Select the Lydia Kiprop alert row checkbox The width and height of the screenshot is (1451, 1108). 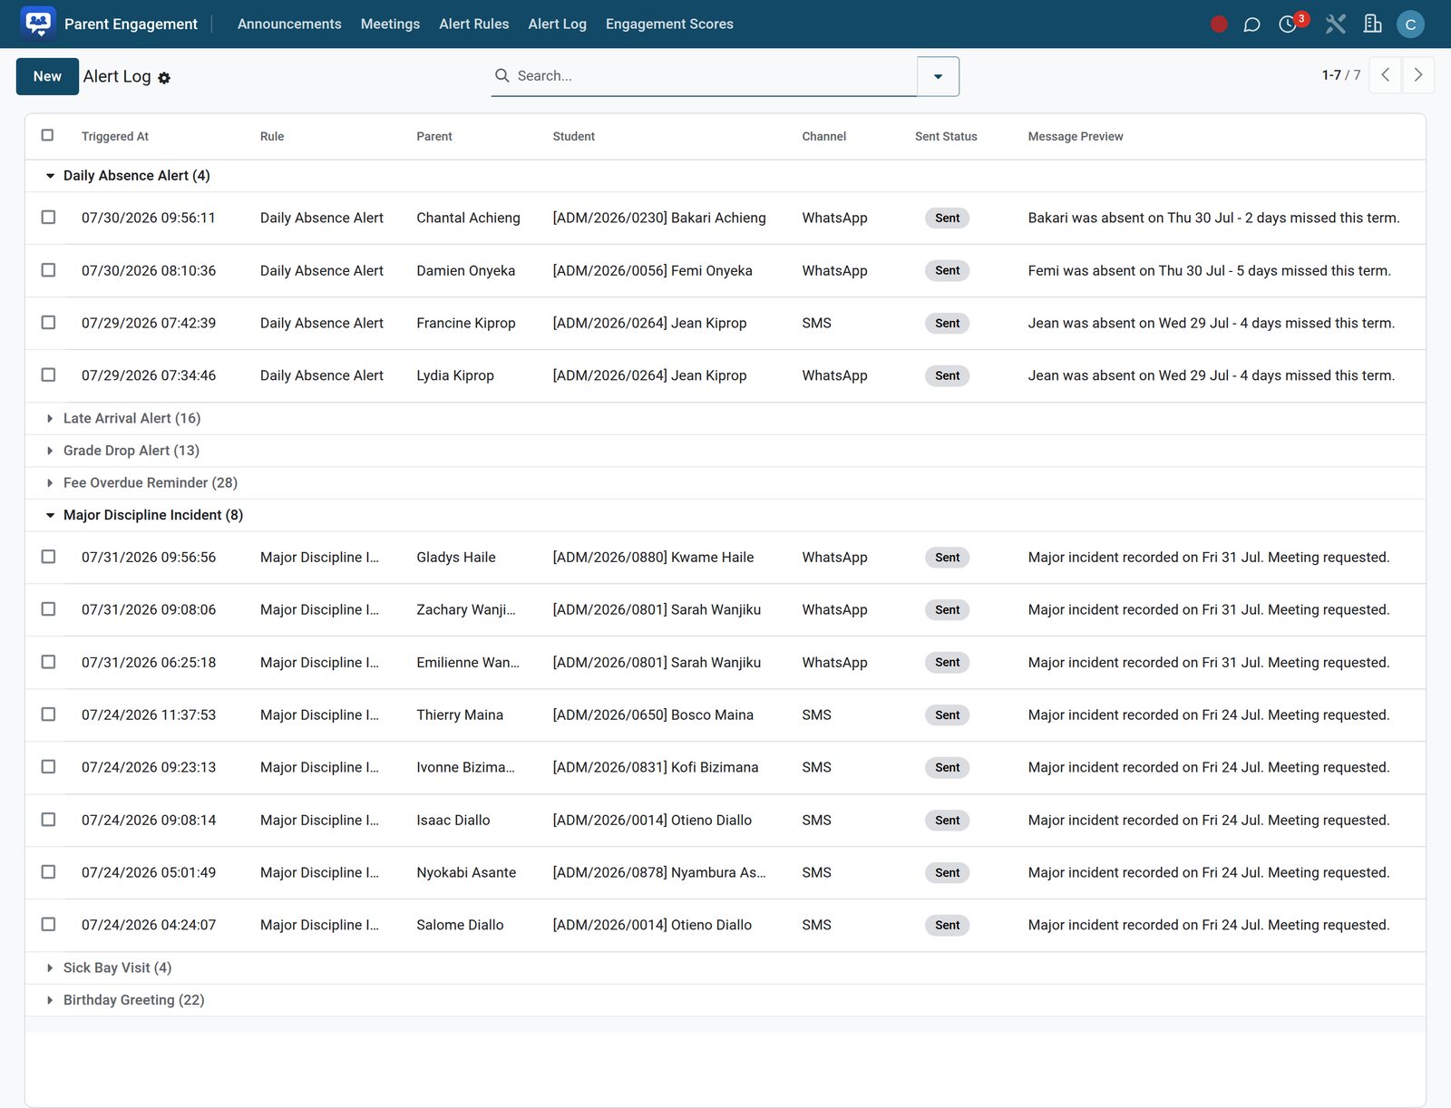point(48,375)
